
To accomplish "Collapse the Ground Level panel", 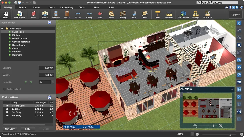I will click(3, 97).
